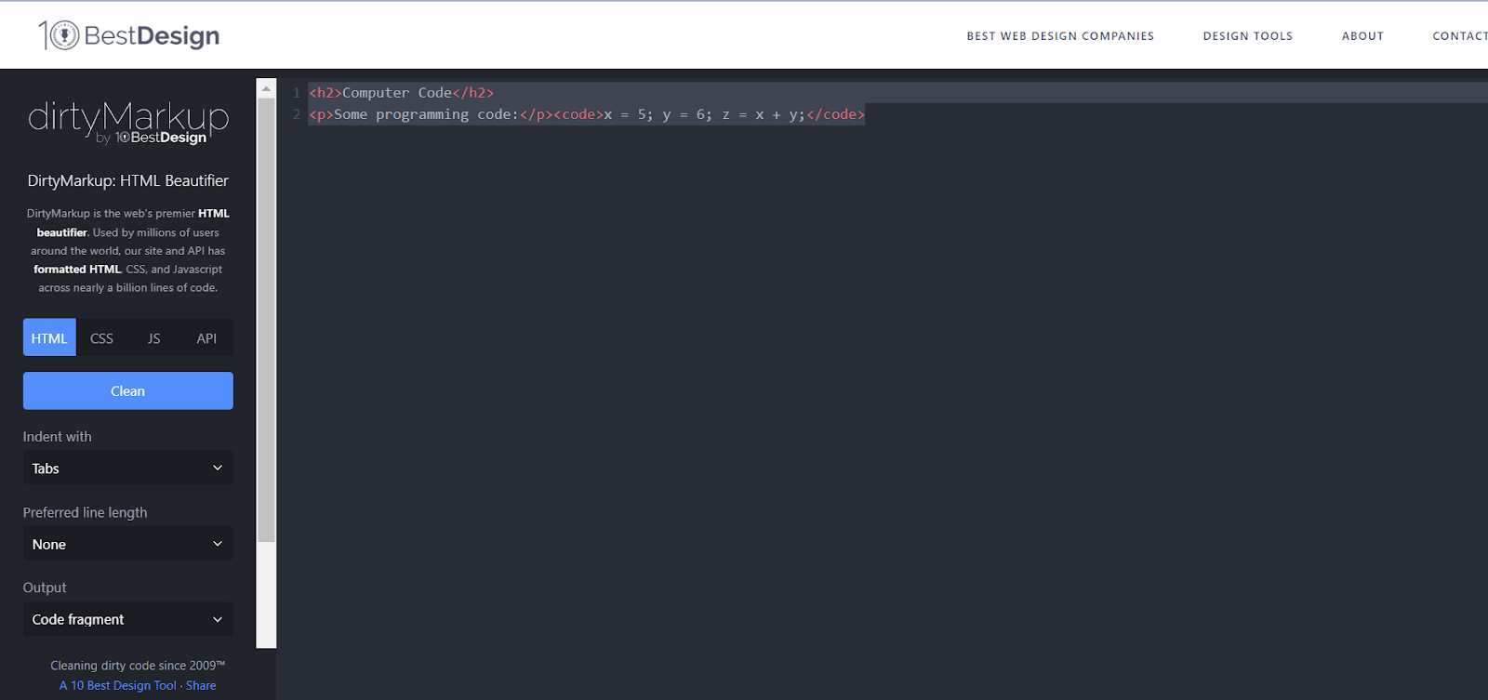Open the Preferred line length dropdown
This screenshot has width=1488, height=700.
[x=128, y=544]
